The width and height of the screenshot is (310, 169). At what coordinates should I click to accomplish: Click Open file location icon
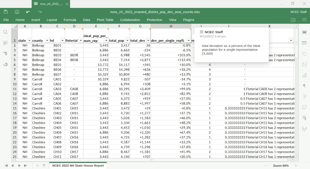click(x=293, y=20)
